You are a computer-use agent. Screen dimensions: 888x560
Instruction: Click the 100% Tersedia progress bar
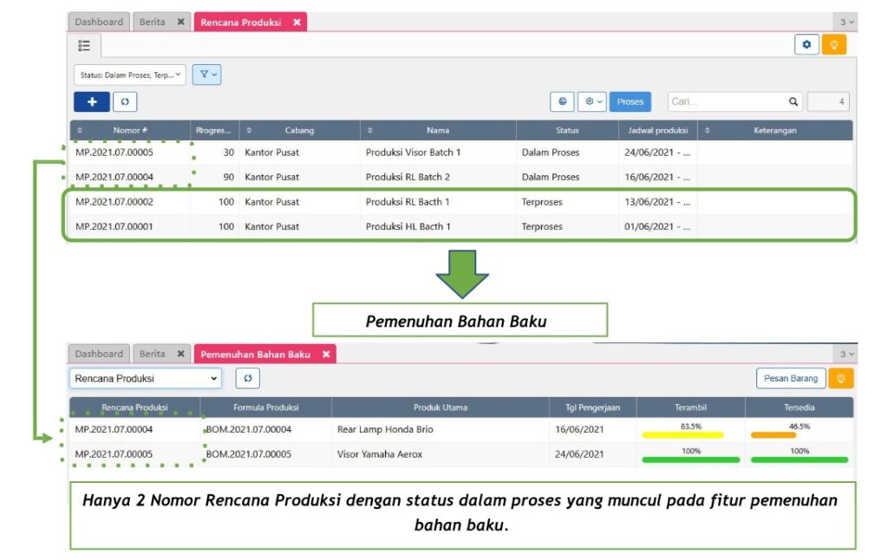[x=800, y=459]
